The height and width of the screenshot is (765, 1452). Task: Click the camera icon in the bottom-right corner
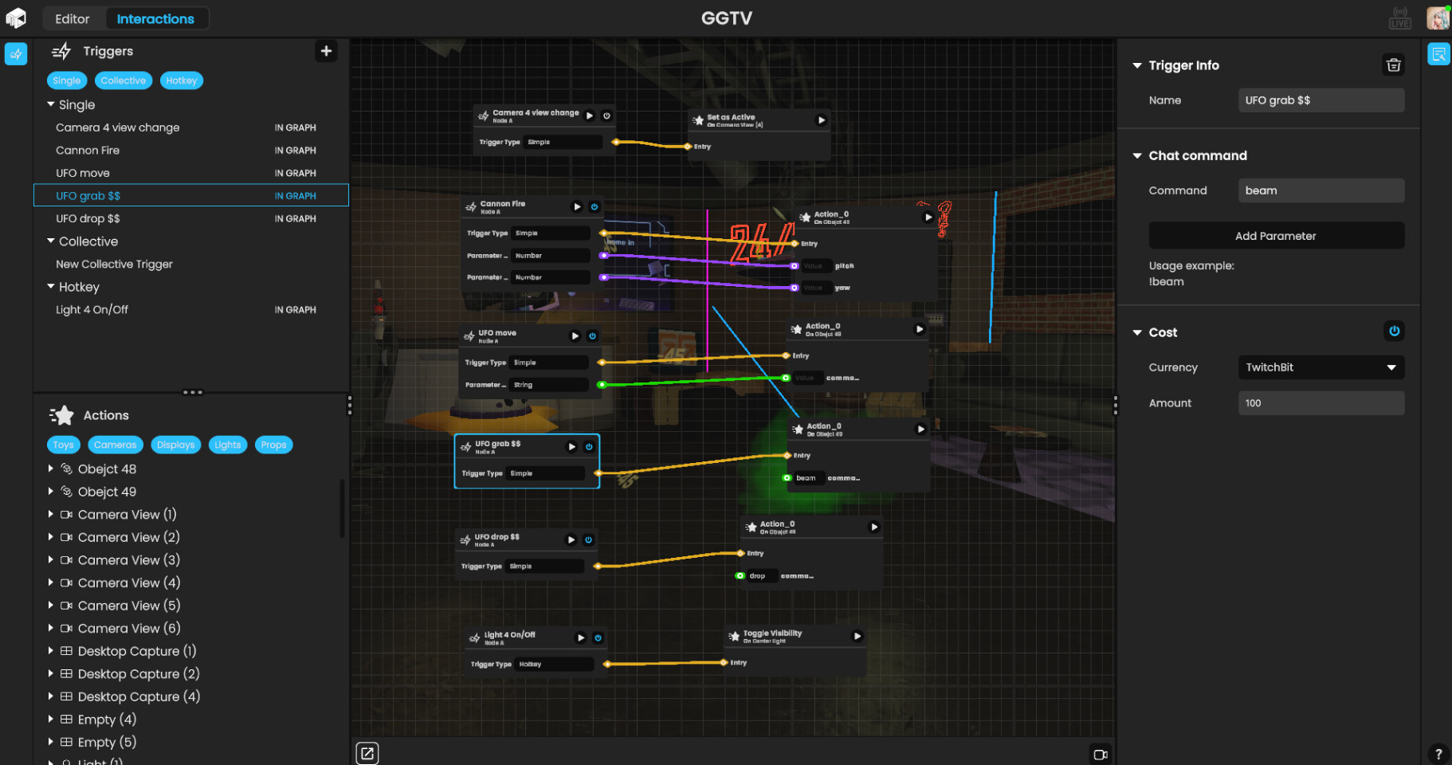click(x=1101, y=754)
